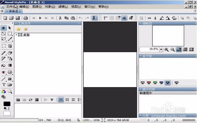197x123 pixels.
Task: Collapse the toolbox with its top arrow
Action: [12, 23]
